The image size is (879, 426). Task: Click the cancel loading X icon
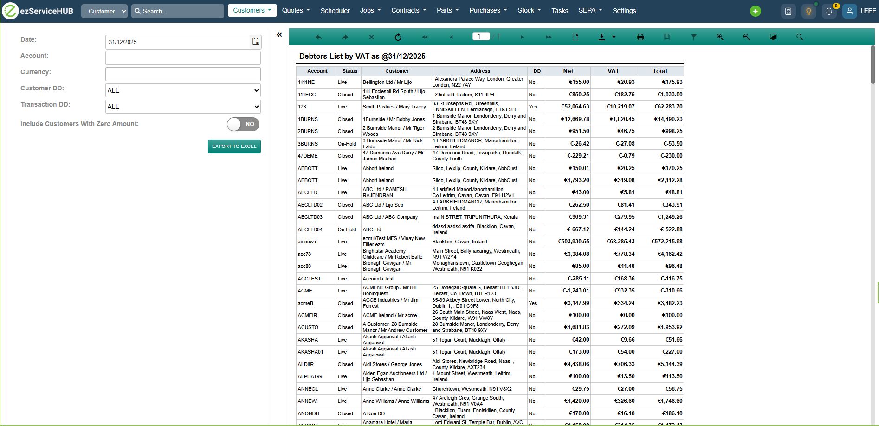[371, 37]
